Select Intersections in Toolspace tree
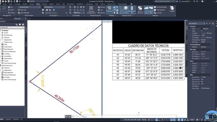 8,59
